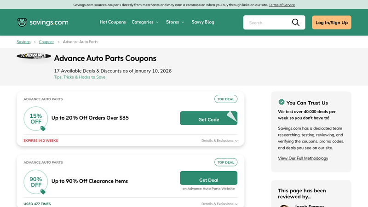
Task: Click Get Code for 20% off orders
Action: (209, 118)
